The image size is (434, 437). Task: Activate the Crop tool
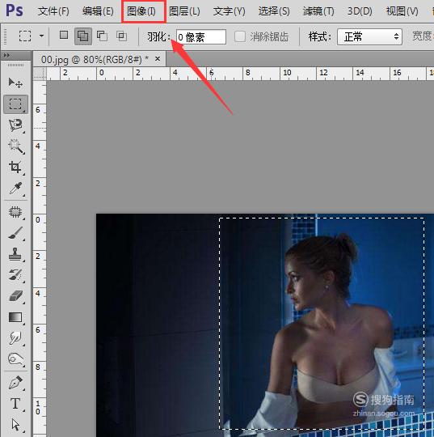pyautogui.click(x=15, y=168)
